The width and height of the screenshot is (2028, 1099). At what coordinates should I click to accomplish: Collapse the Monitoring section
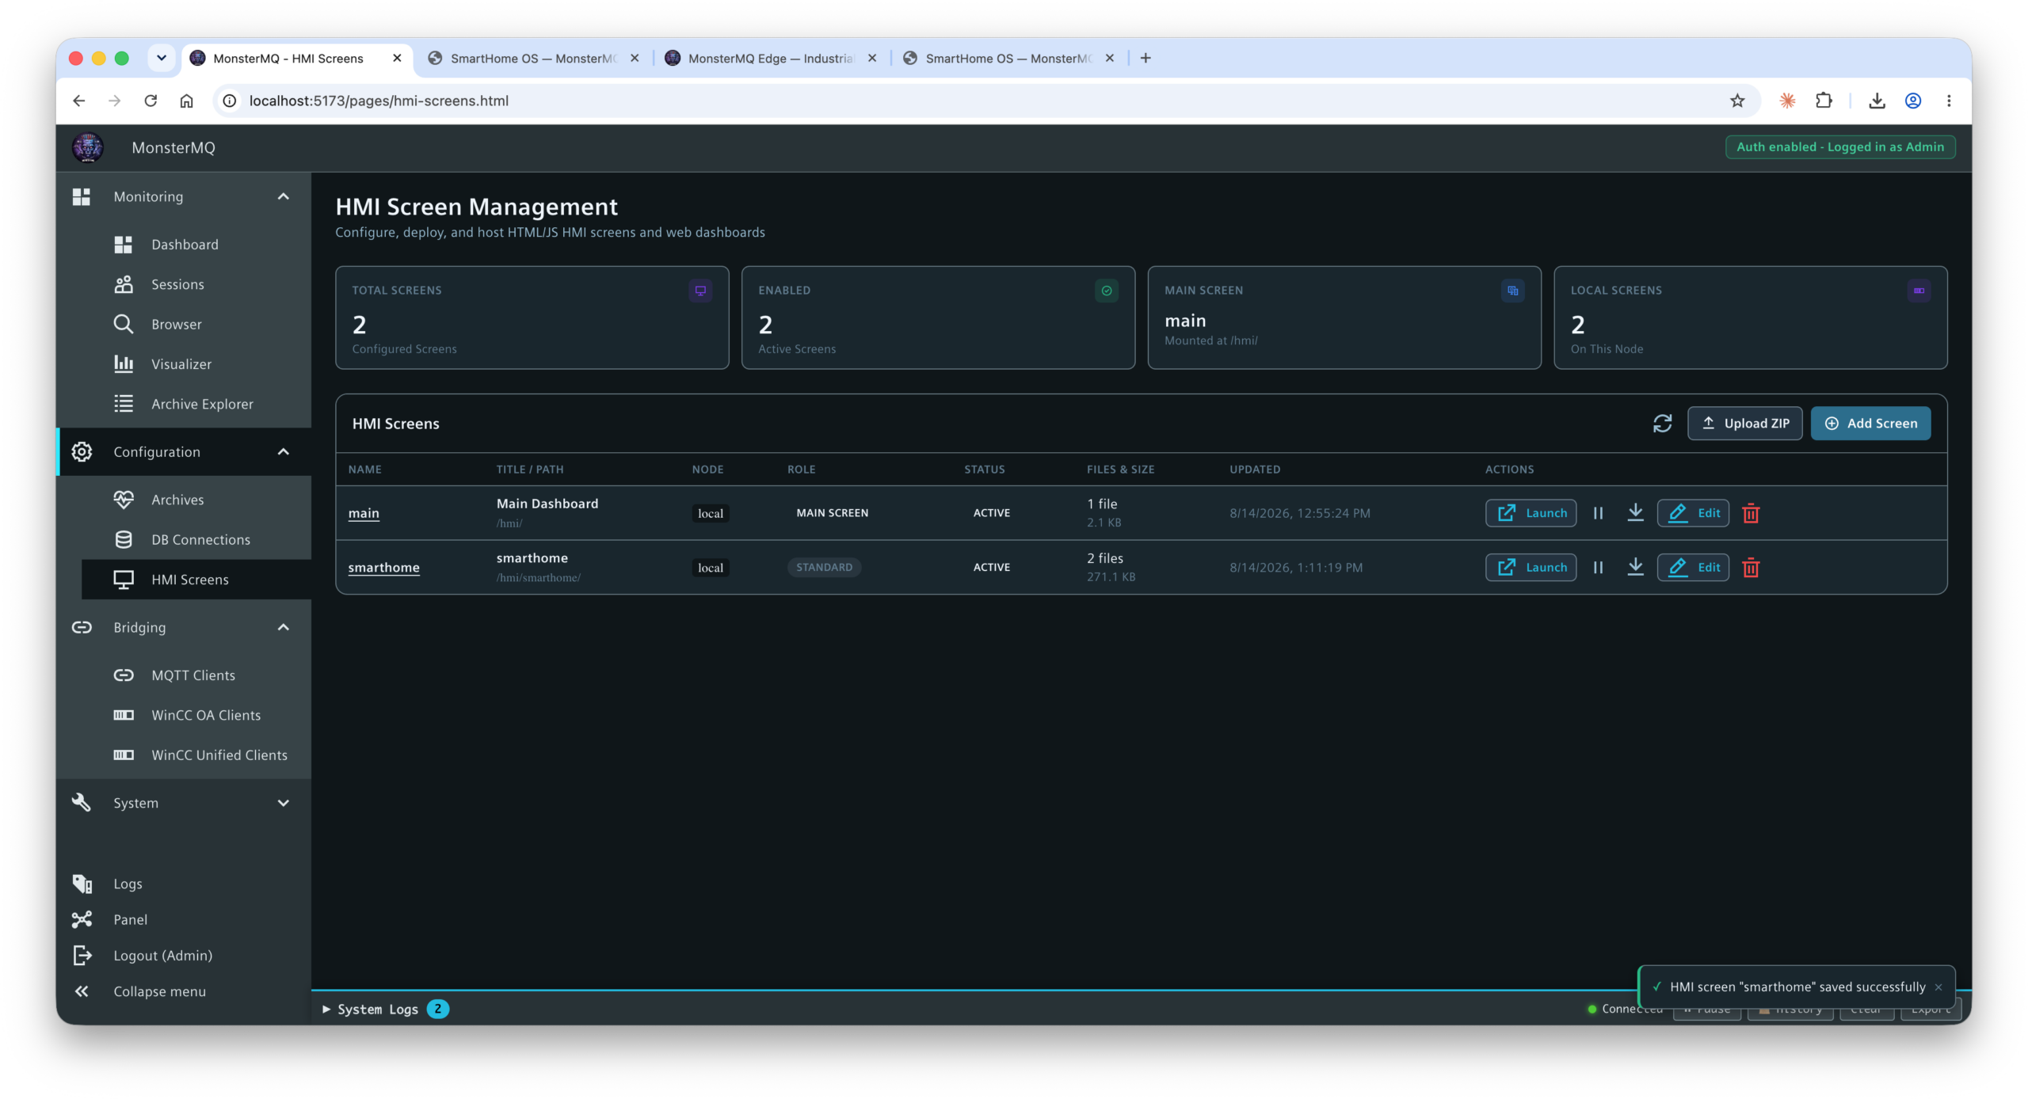283,196
